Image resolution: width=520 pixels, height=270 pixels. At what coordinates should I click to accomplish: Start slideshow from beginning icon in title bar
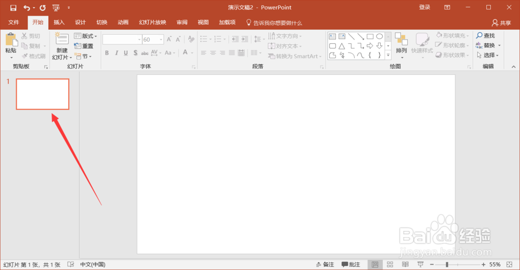pyautogui.click(x=56, y=8)
